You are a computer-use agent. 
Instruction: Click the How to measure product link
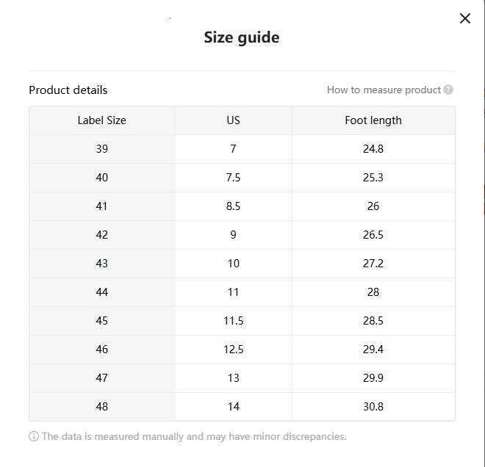(x=384, y=90)
